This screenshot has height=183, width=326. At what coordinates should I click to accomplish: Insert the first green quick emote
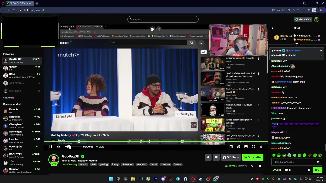(x=274, y=155)
